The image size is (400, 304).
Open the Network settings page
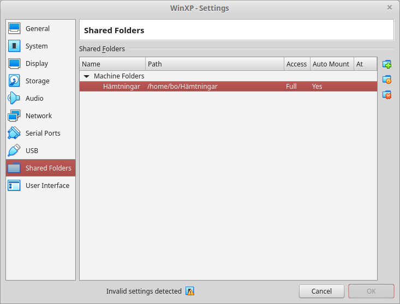40,115
